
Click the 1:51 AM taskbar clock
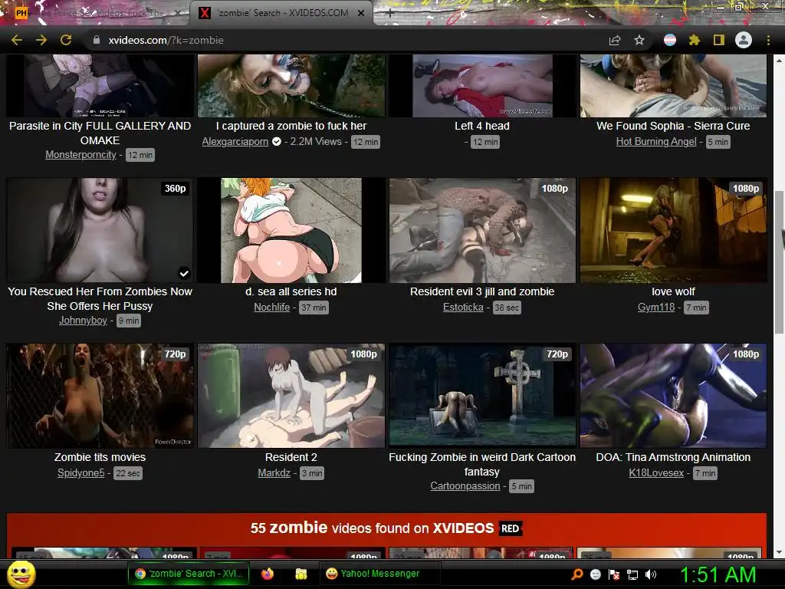tap(718, 574)
